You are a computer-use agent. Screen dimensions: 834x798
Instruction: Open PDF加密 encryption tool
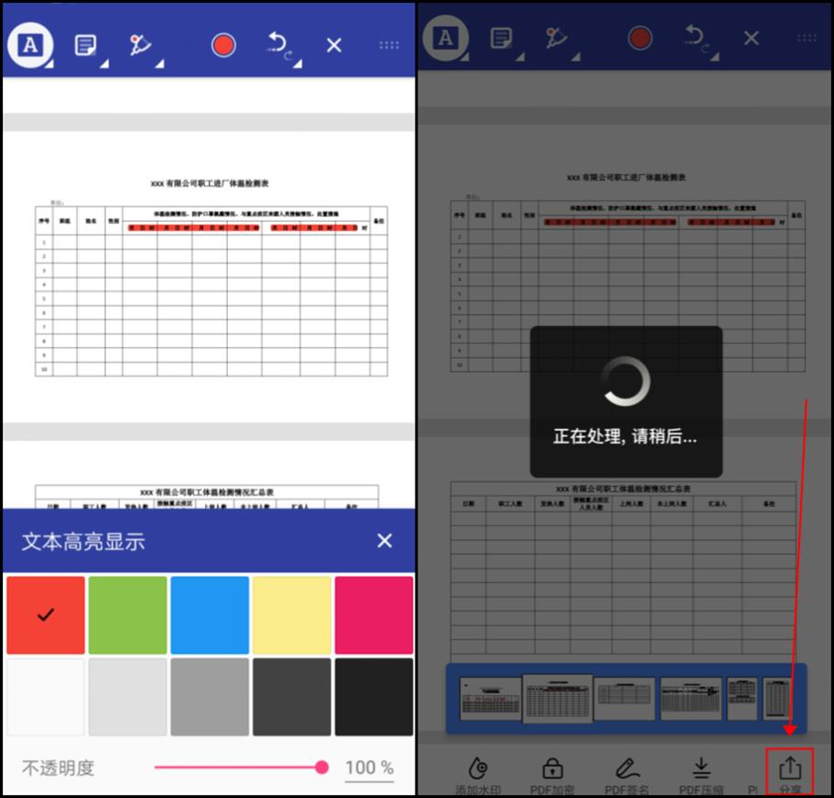tap(553, 775)
